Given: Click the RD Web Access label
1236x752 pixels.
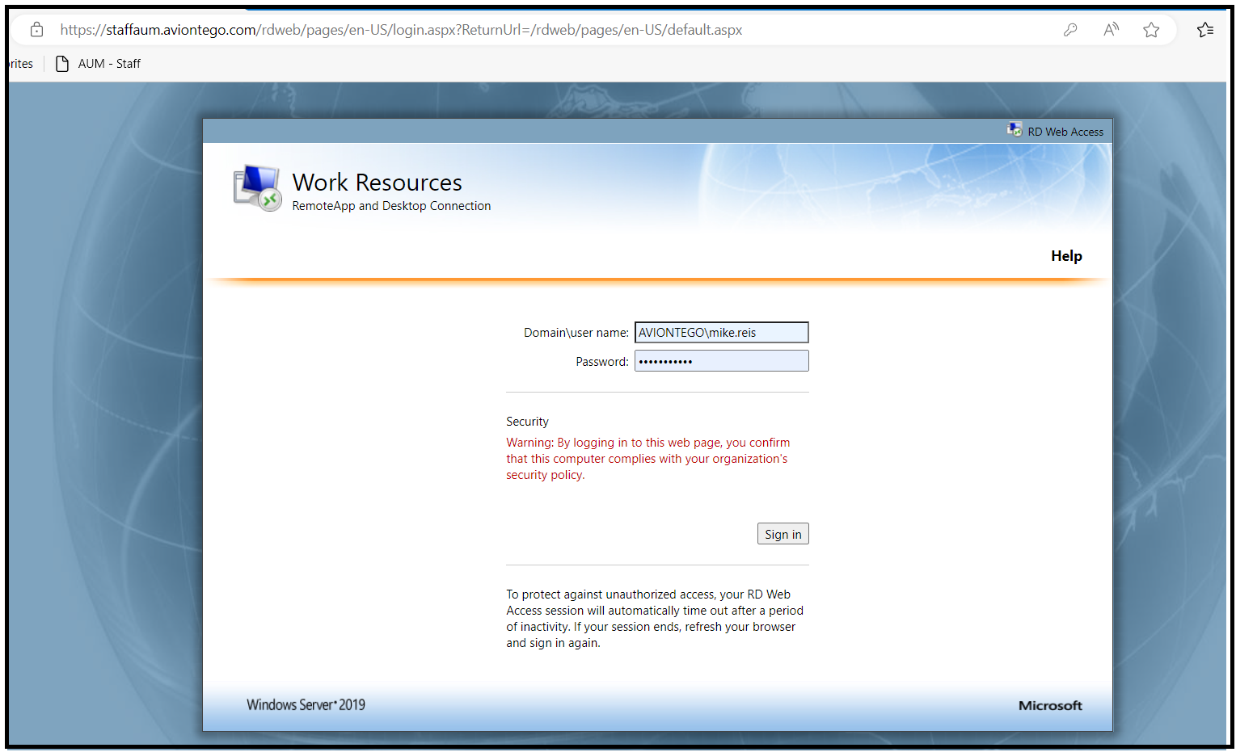Looking at the screenshot, I should (x=1065, y=132).
